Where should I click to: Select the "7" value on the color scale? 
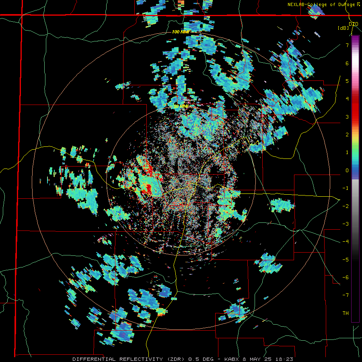(347, 45)
